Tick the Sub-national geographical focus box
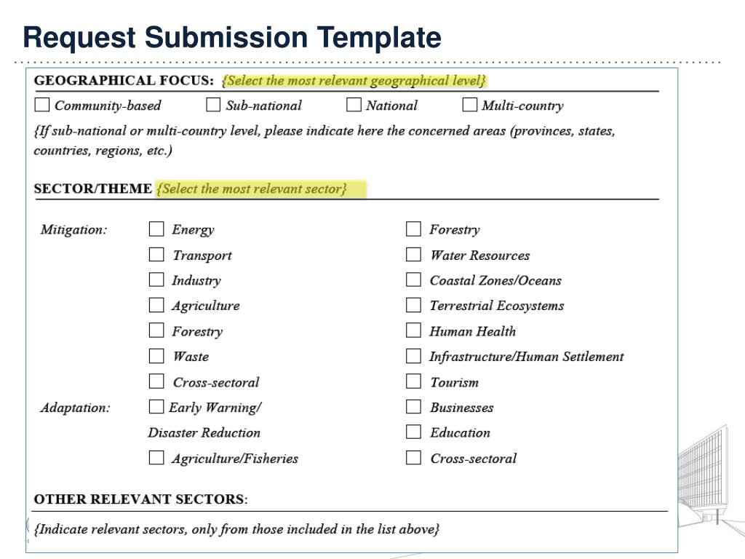 (x=213, y=105)
